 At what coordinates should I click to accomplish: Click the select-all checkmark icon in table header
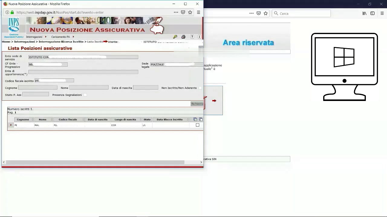click(x=195, y=120)
